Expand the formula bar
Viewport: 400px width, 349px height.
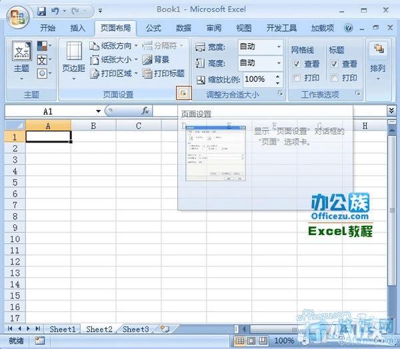pyautogui.click(x=391, y=111)
